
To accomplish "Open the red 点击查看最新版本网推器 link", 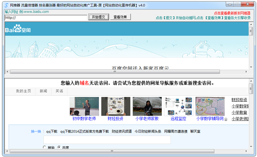I will click(x=232, y=13).
